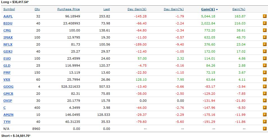Select PMF quantity 150
Image resolution: width=268 pixels, height=138 pixels.
click(37, 73)
